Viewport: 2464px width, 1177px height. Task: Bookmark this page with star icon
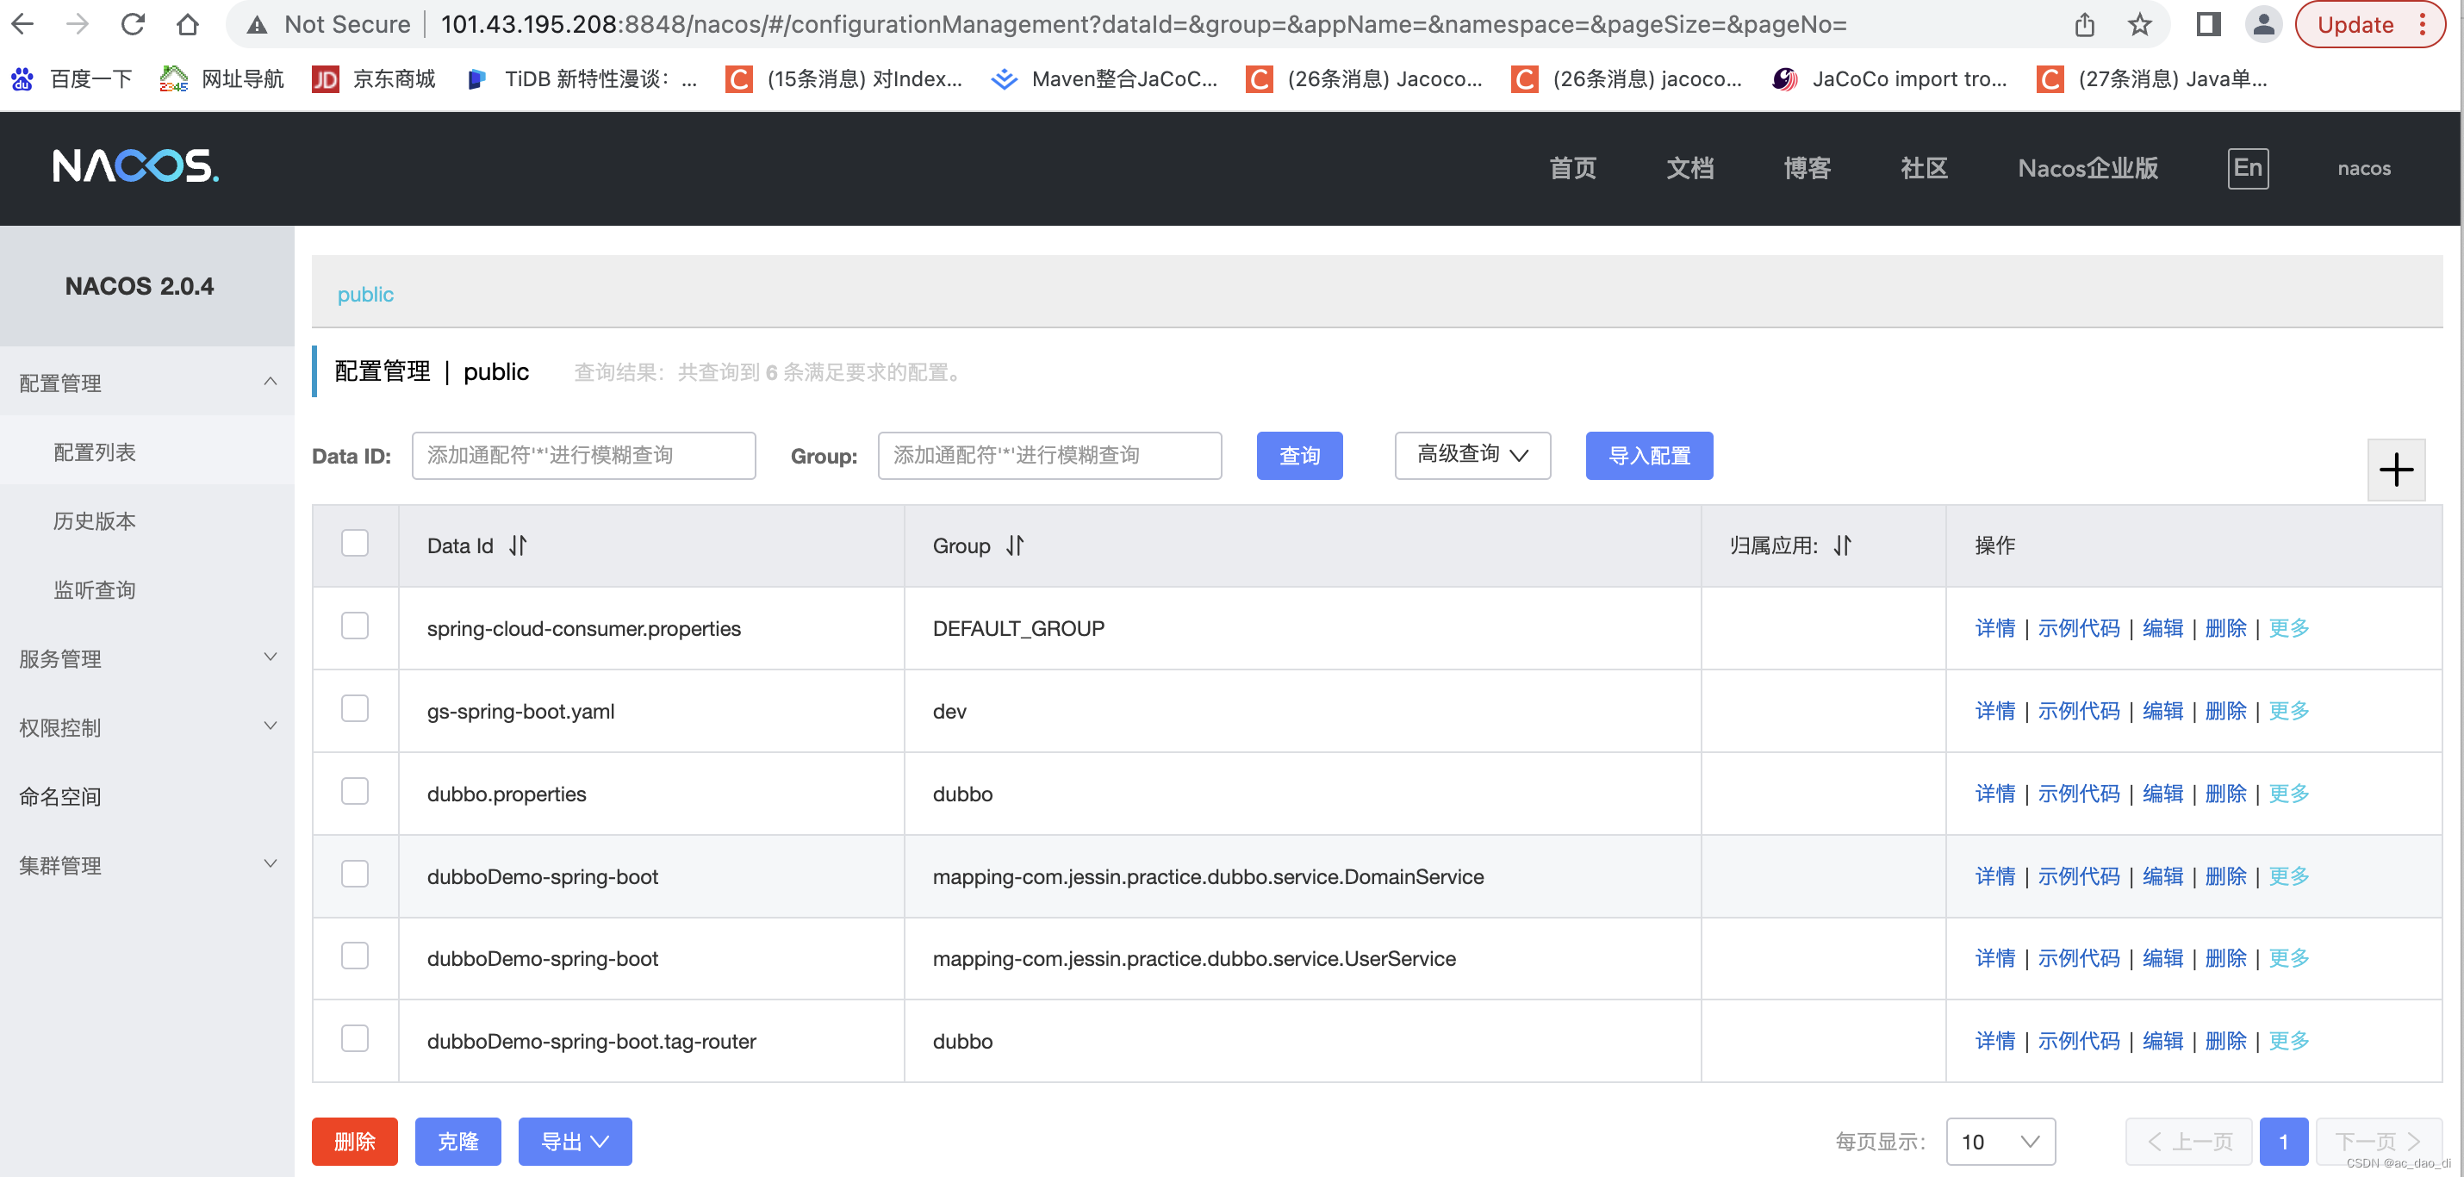tap(2139, 24)
